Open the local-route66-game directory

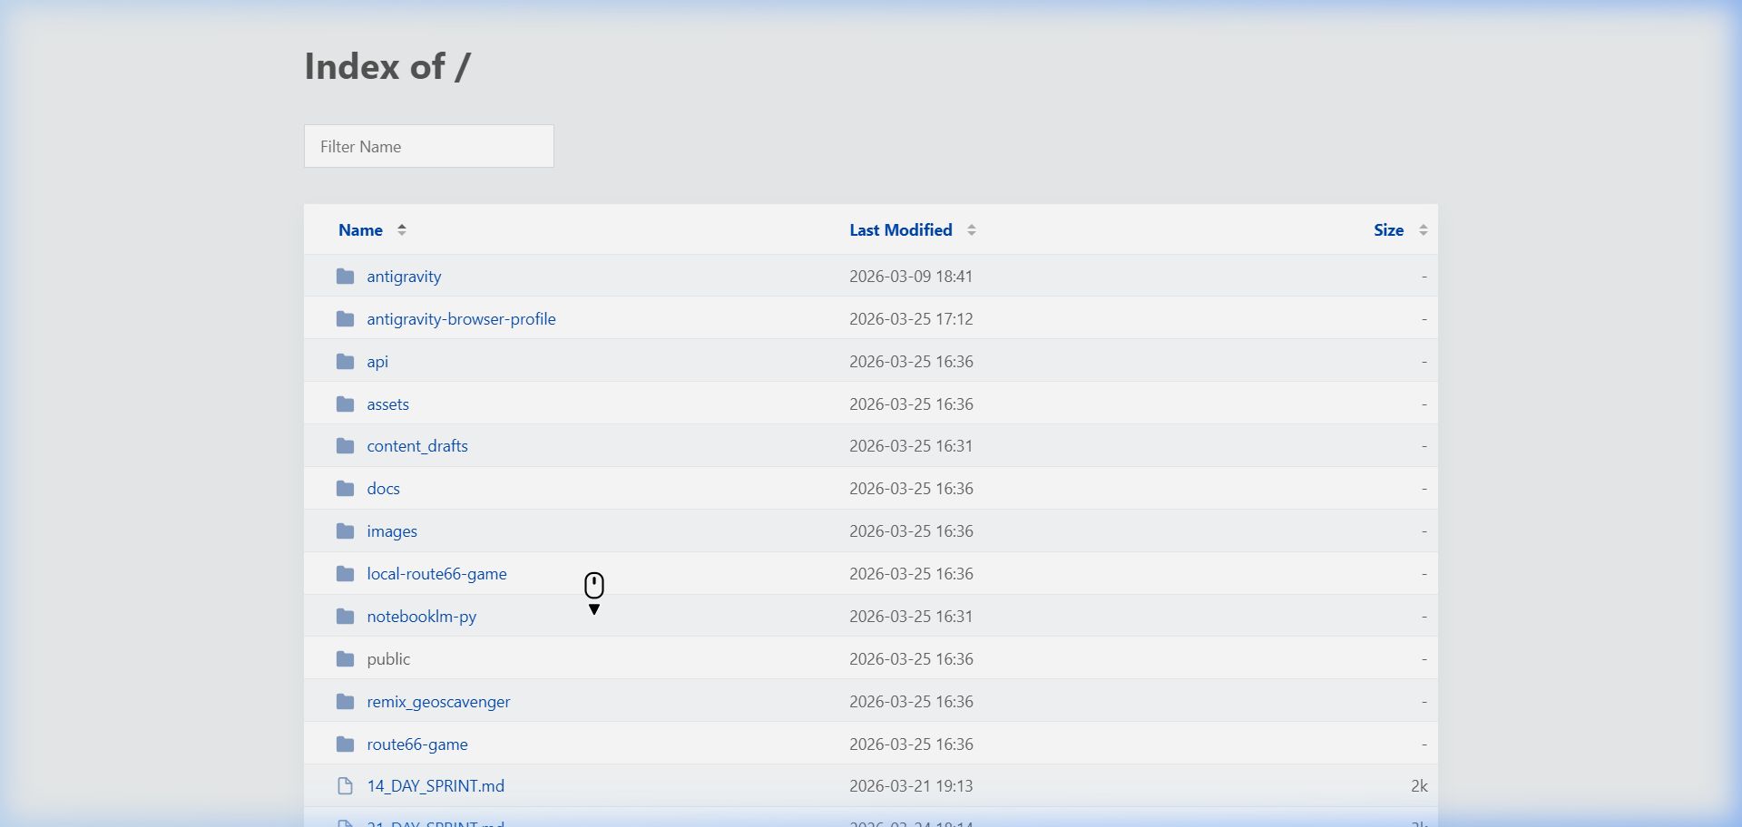tap(436, 574)
